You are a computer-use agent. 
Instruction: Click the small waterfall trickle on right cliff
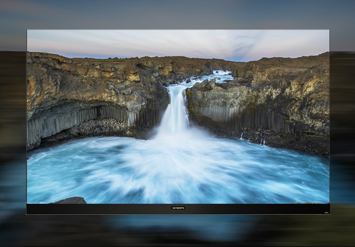[262, 142]
